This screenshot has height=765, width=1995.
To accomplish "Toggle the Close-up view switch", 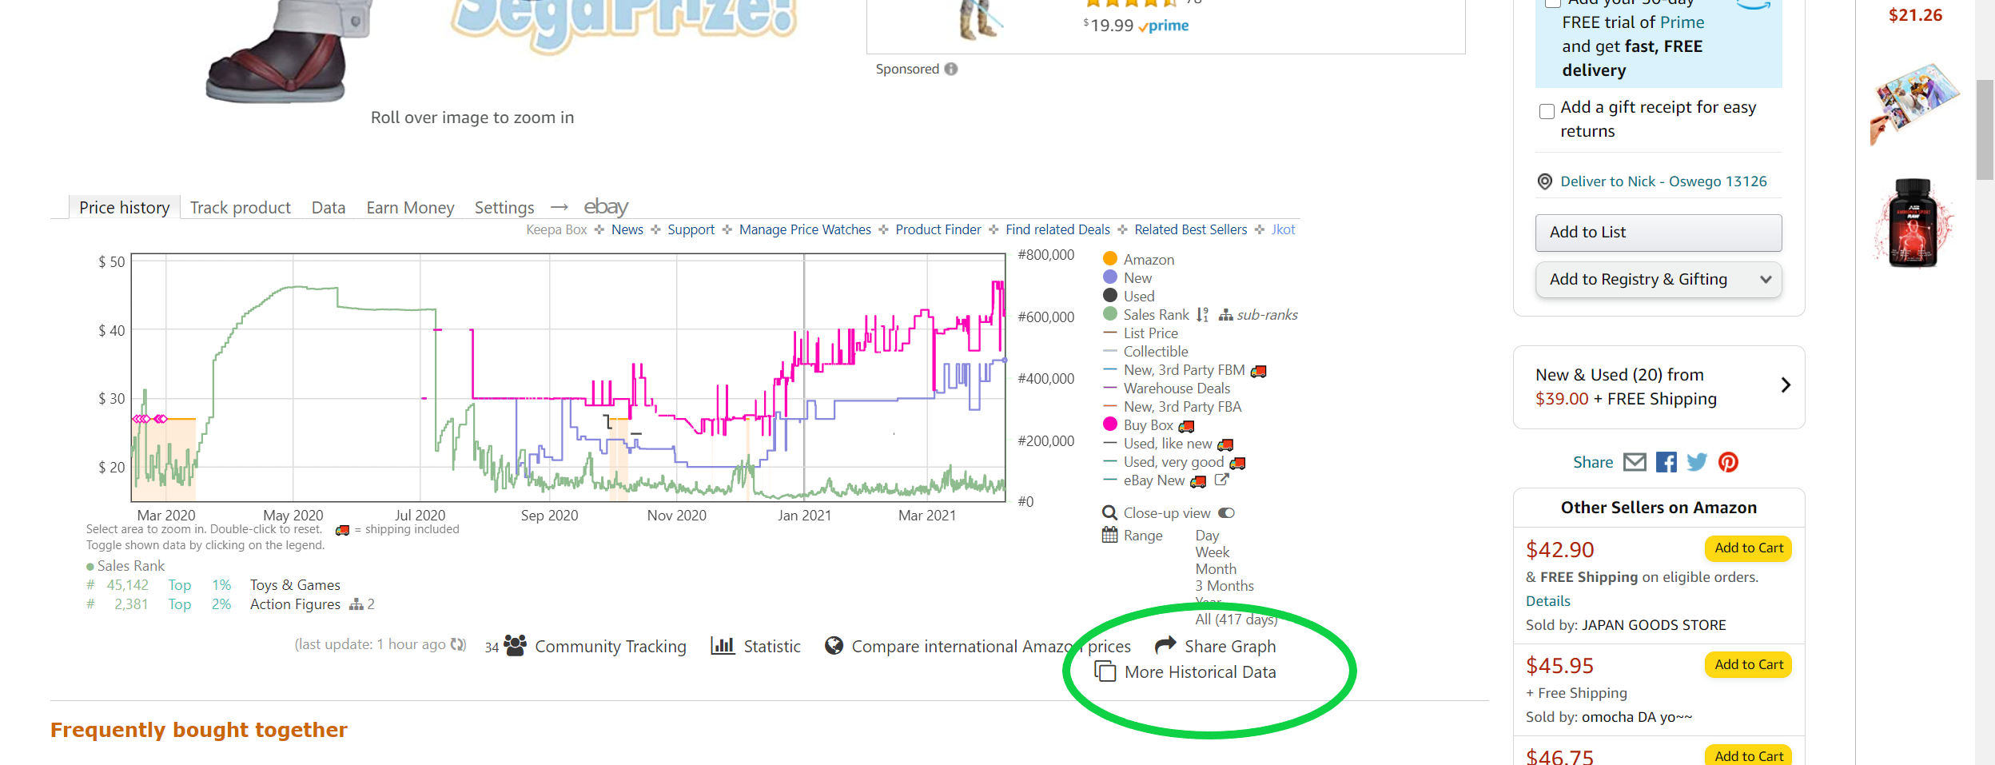I will pos(1226,513).
